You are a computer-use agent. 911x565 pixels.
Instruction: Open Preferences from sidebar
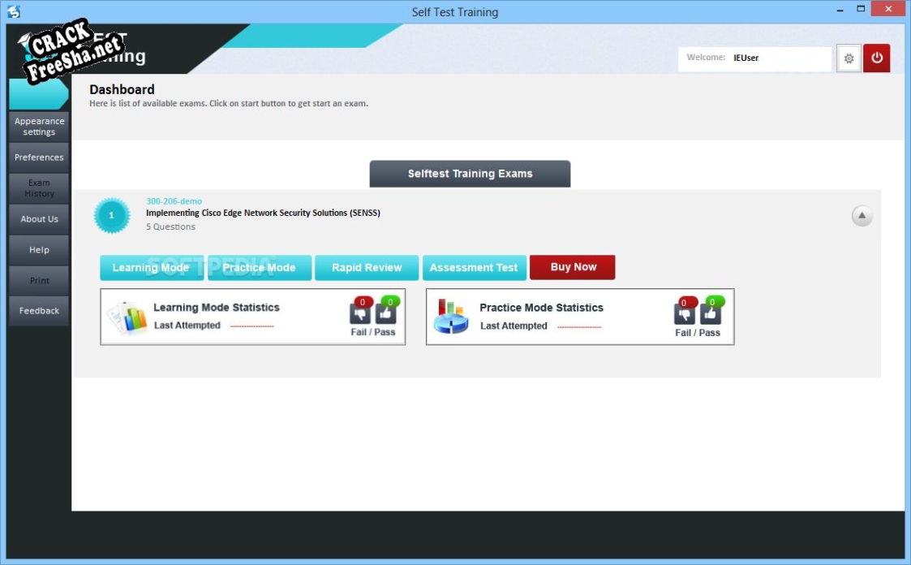click(39, 157)
